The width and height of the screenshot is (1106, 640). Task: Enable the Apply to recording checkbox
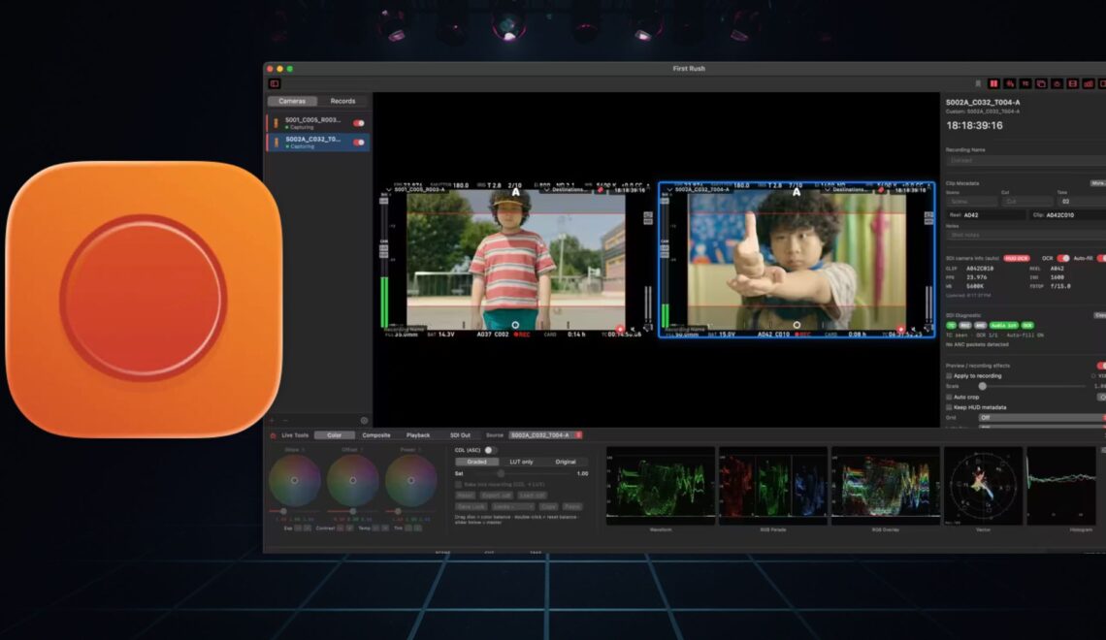pyautogui.click(x=949, y=375)
